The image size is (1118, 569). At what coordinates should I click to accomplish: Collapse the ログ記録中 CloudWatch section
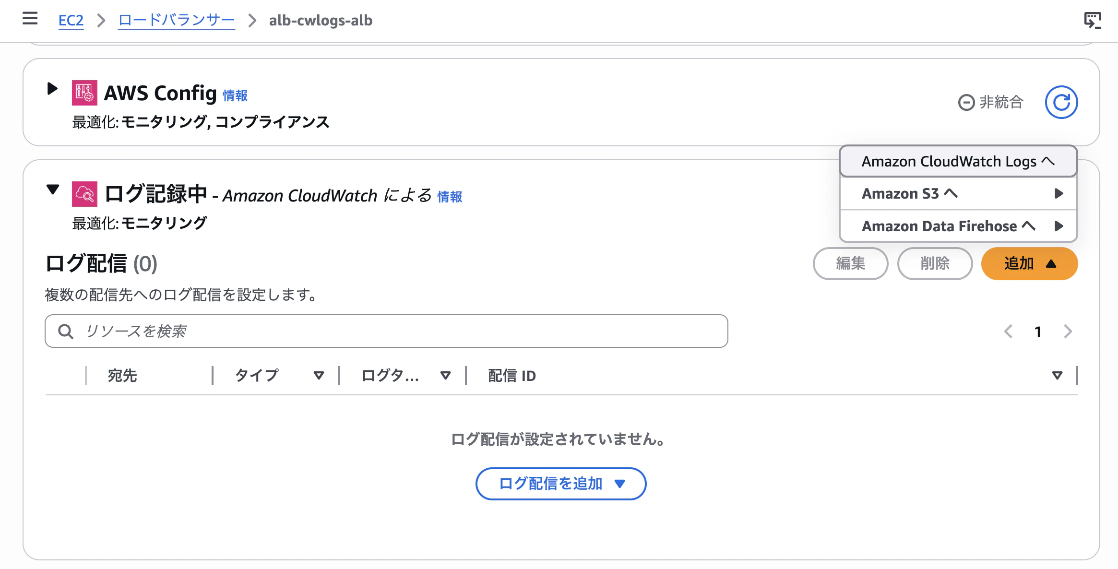52,190
